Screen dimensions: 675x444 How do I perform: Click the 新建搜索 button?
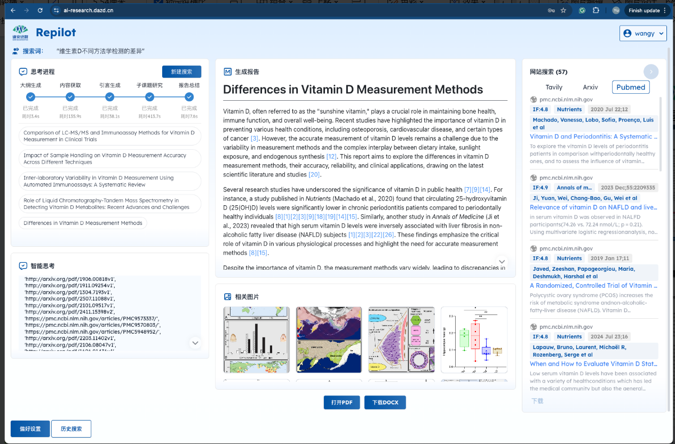pos(181,71)
